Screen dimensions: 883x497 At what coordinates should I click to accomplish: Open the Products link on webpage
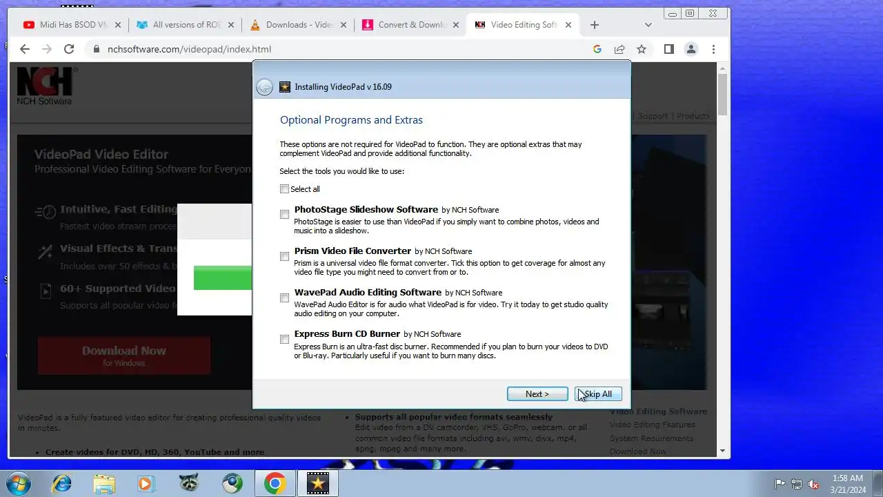click(693, 116)
